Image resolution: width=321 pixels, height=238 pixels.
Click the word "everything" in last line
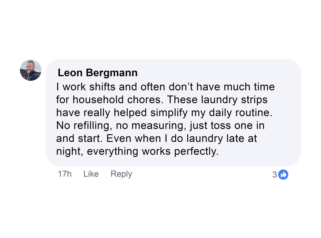click(x=113, y=152)
